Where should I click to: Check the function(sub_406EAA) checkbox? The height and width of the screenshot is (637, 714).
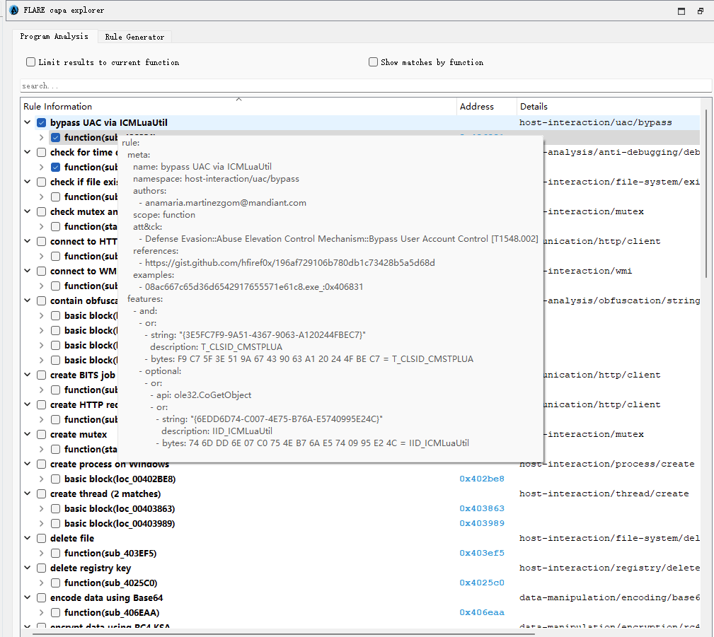[56, 612]
